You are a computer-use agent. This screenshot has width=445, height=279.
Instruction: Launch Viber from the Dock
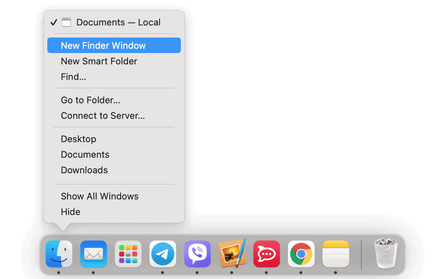coord(197,254)
